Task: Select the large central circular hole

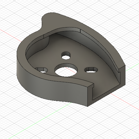Action: click(x=66, y=70)
